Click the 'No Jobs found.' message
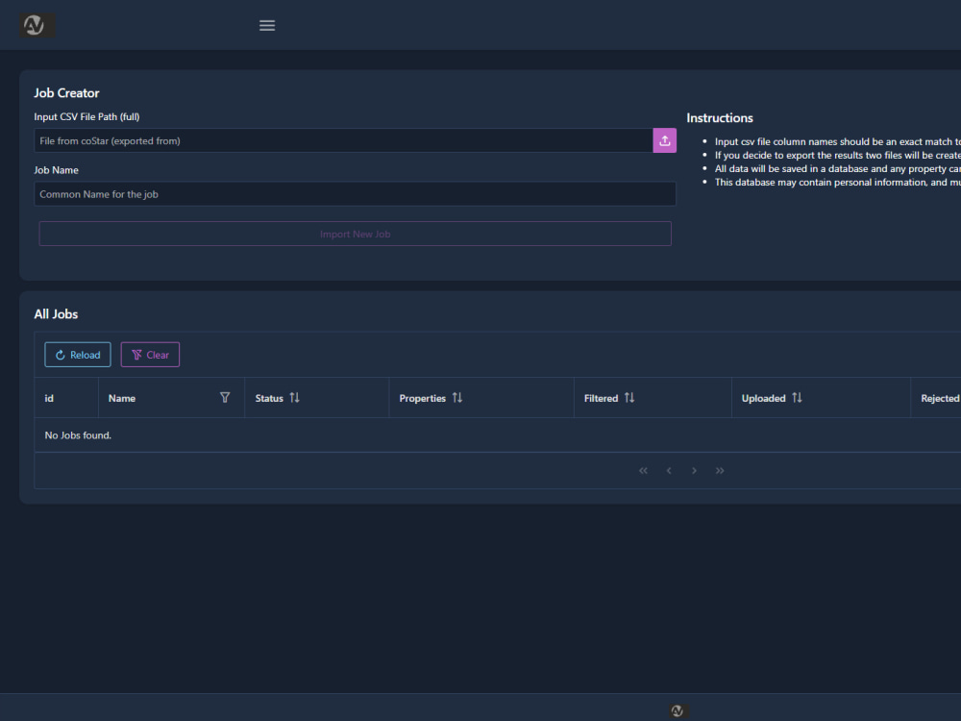This screenshot has height=721, width=961. (78, 435)
